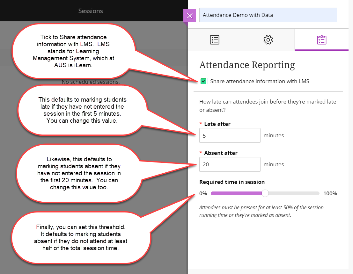Click the Late after label

217,124
